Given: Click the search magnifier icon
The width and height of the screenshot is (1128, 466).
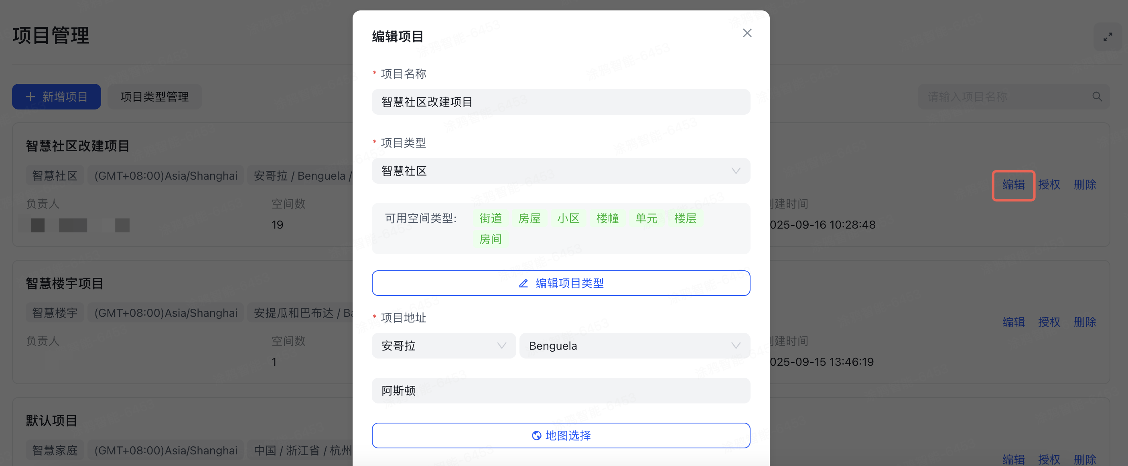Looking at the screenshot, I should point(1098,96).
